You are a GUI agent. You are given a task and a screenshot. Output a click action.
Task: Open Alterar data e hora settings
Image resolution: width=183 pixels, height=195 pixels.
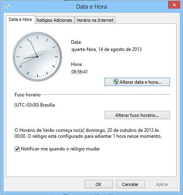137,82
